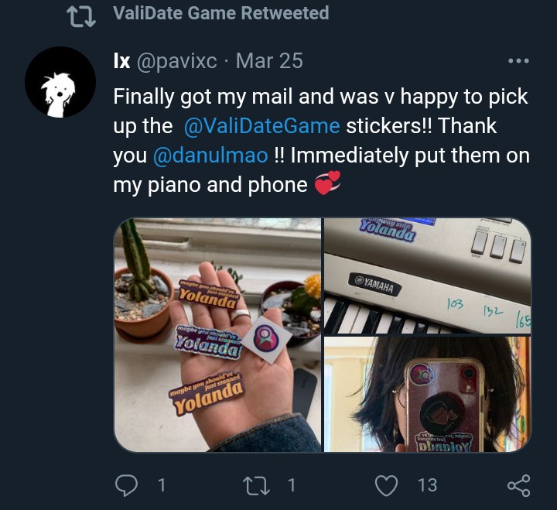The width and height of the screenshot is (557, 510).
Task: Click the reply speech bubble icon
Action: [x=126, y=485]
